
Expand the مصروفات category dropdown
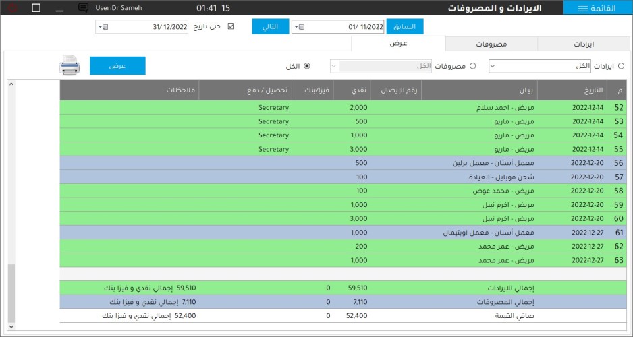[334, 66]
